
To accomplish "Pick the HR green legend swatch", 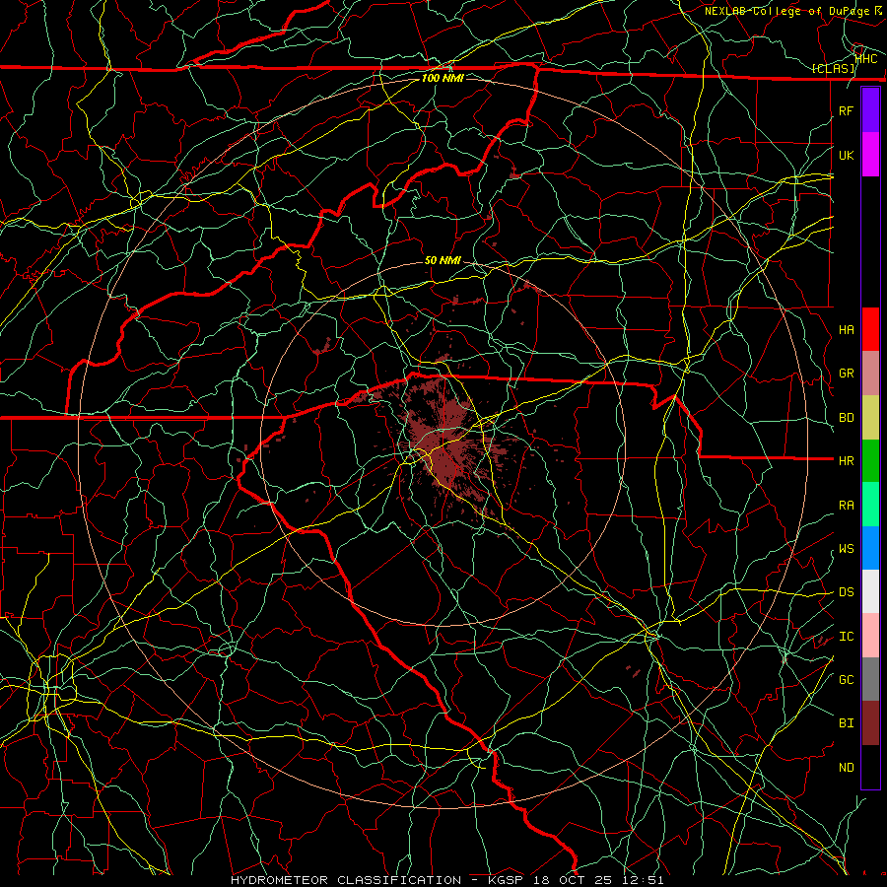I will coord(870,461).
